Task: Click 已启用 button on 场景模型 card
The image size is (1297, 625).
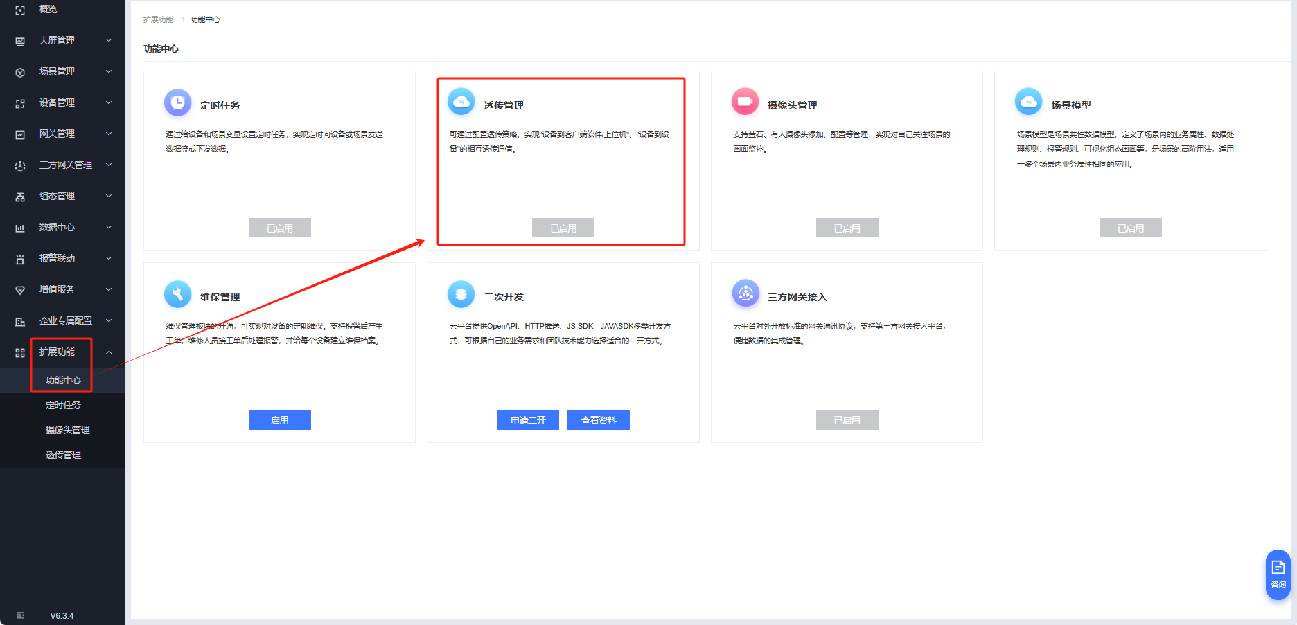Action: (1131, 228)
